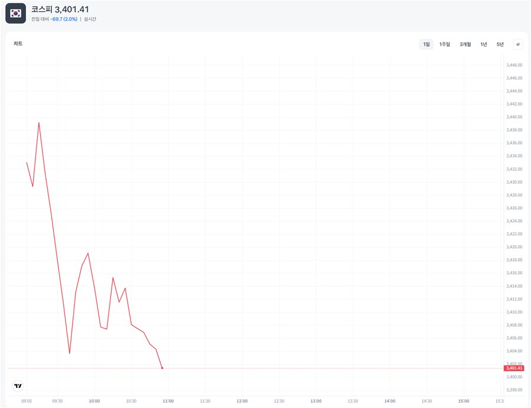Click the 15:00 label on time axis
The image size is (531, 408).
click(x=464, y=401)
